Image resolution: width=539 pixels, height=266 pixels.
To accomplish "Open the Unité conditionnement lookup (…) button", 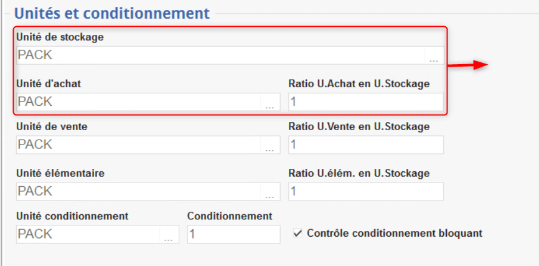I will coord(169,236).
